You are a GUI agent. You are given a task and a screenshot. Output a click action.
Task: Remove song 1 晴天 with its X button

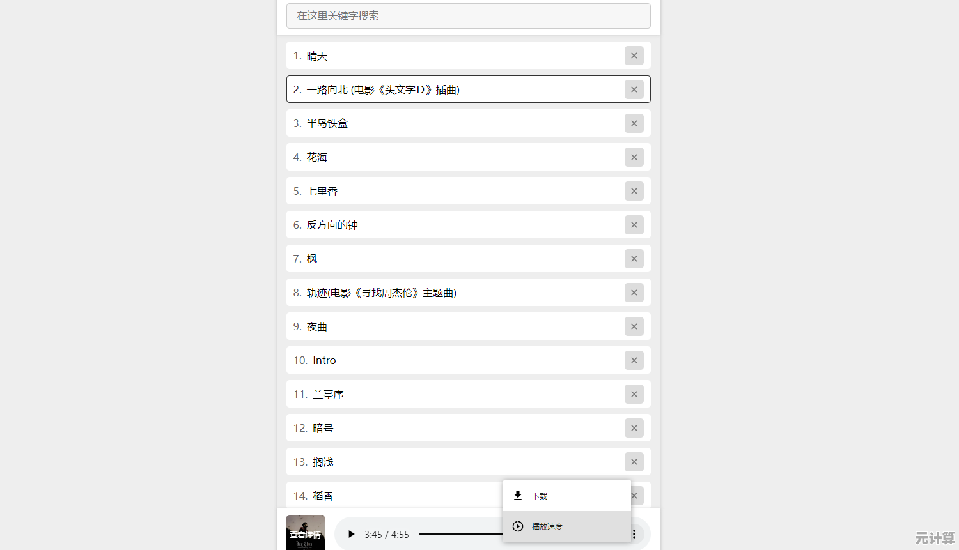(x=634, y=56)
